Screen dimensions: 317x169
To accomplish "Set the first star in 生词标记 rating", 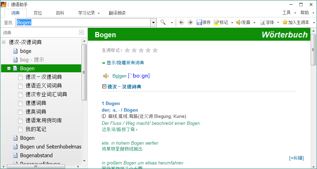I will coord(127,50).
